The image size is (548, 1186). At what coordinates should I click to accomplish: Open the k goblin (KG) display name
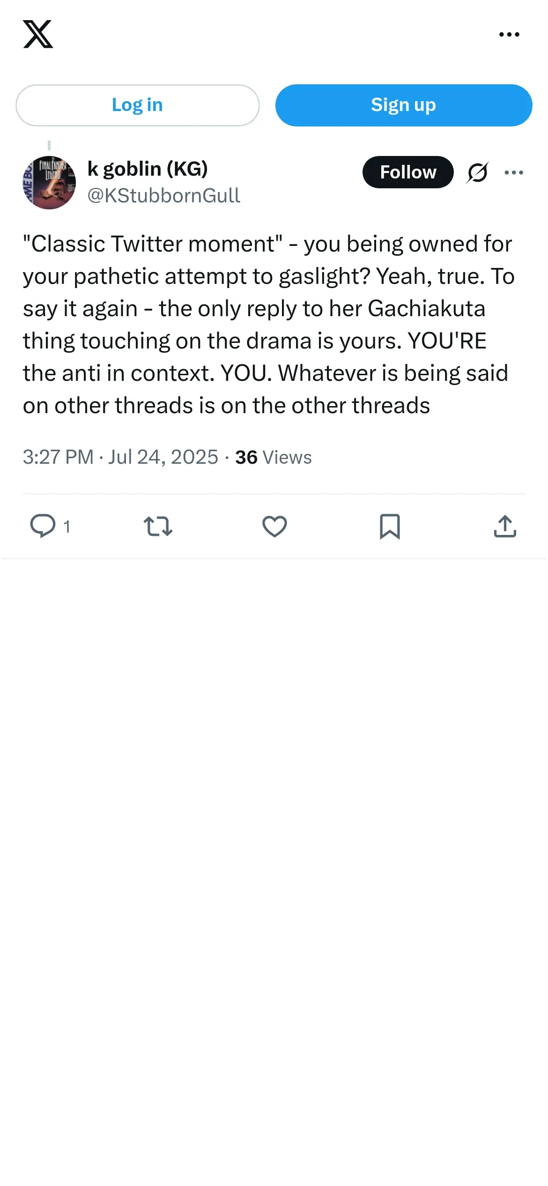click(x=148, y=169)
